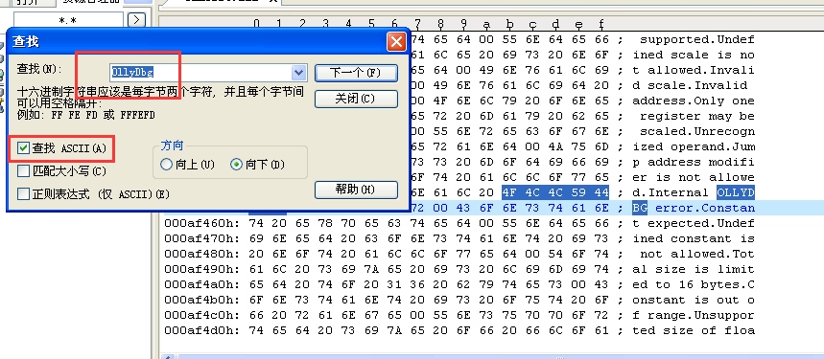Click ASCII text 'register may be'
Viewport: 824px width, 359px height.
coord(697,116)
